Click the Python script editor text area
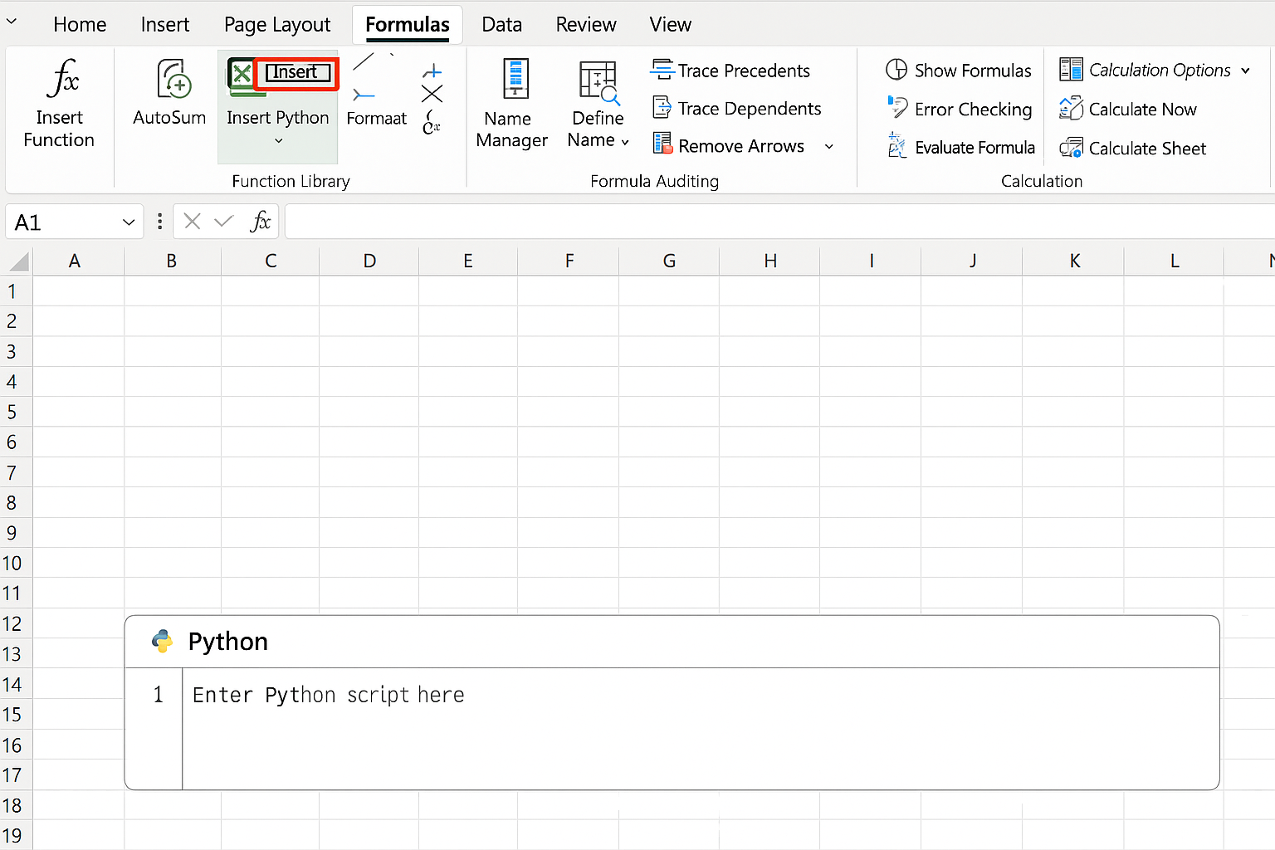This screenshot has height=850, width=1275. [x=701, y=729]
